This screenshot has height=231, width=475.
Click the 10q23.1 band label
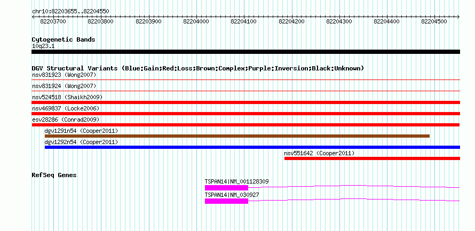(x=43, y=46)
